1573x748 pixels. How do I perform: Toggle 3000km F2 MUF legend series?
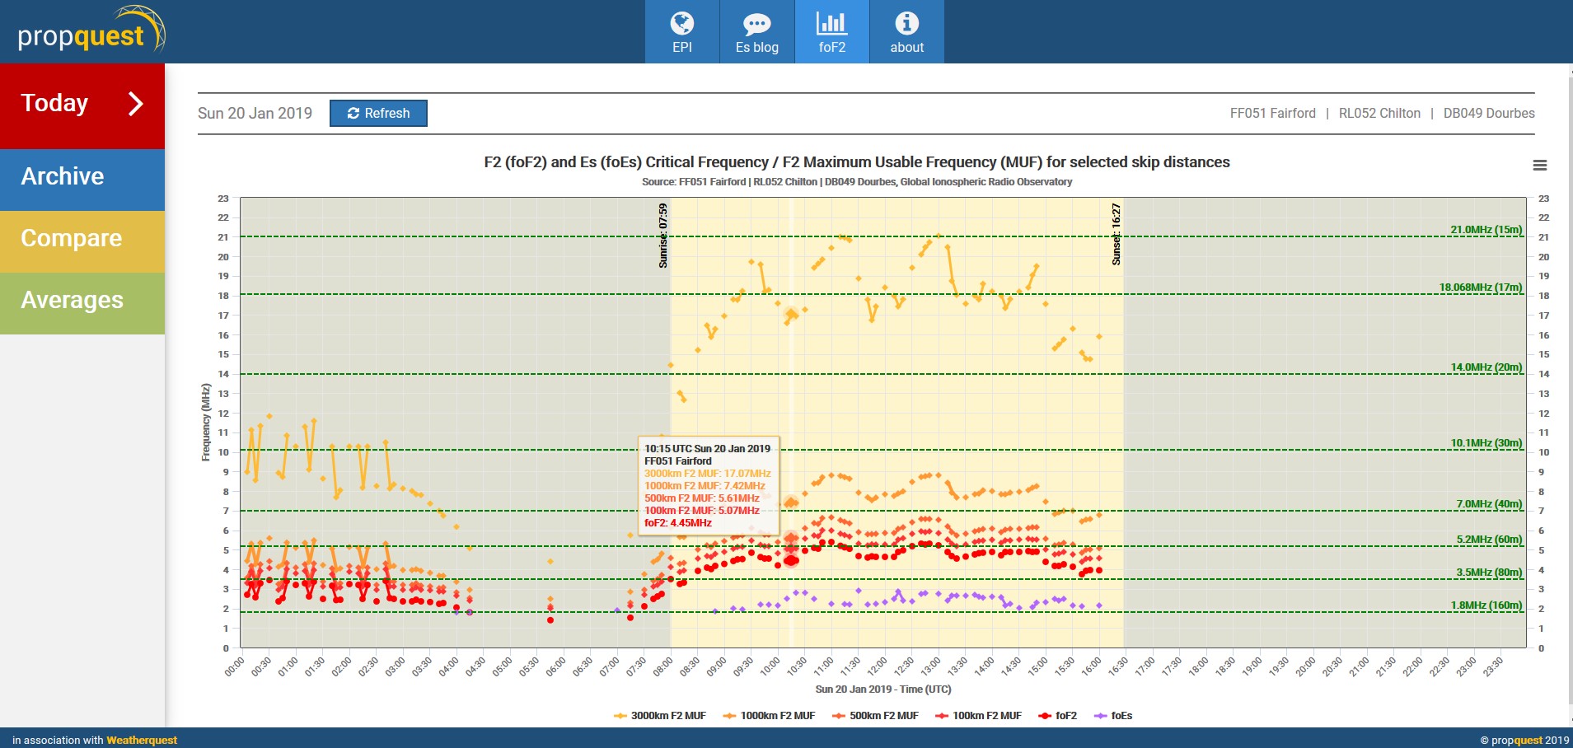click(667, 716)
